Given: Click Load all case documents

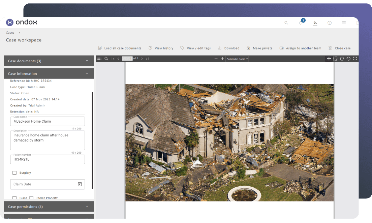Looking at the screenshot, I should (x=120, y=48).
